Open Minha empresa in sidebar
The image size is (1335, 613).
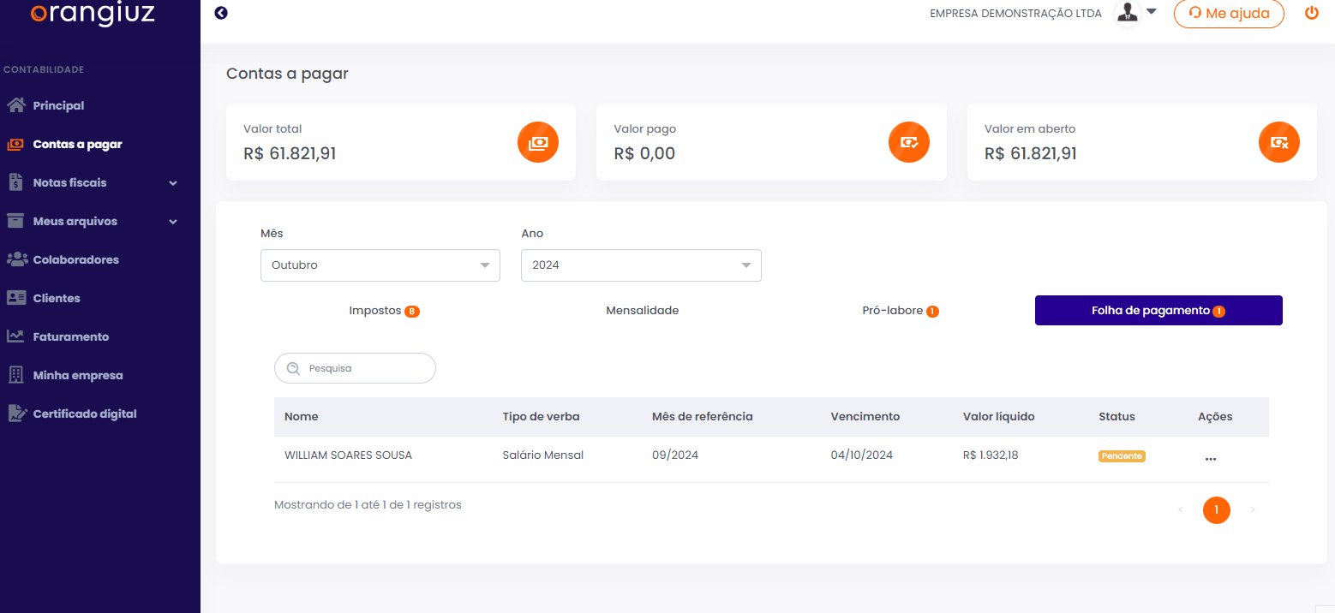point(77,375)
